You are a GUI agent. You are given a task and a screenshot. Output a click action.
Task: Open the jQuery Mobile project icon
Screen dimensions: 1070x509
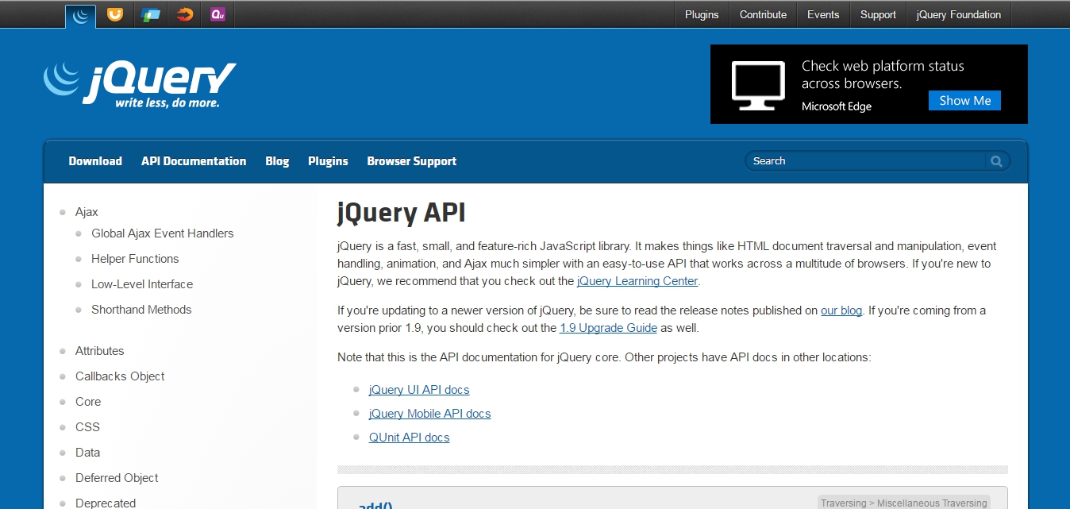click(x=149, y=13)
